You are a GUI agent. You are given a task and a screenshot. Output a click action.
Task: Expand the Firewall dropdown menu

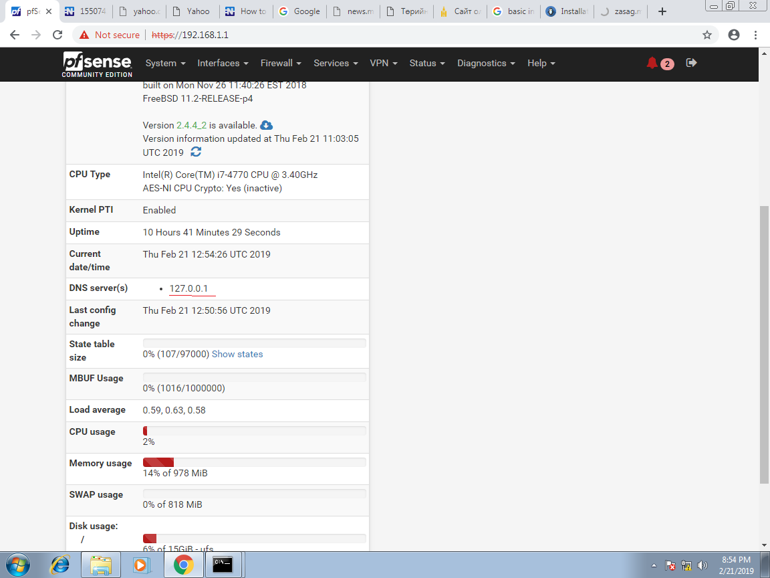(281, 64)
